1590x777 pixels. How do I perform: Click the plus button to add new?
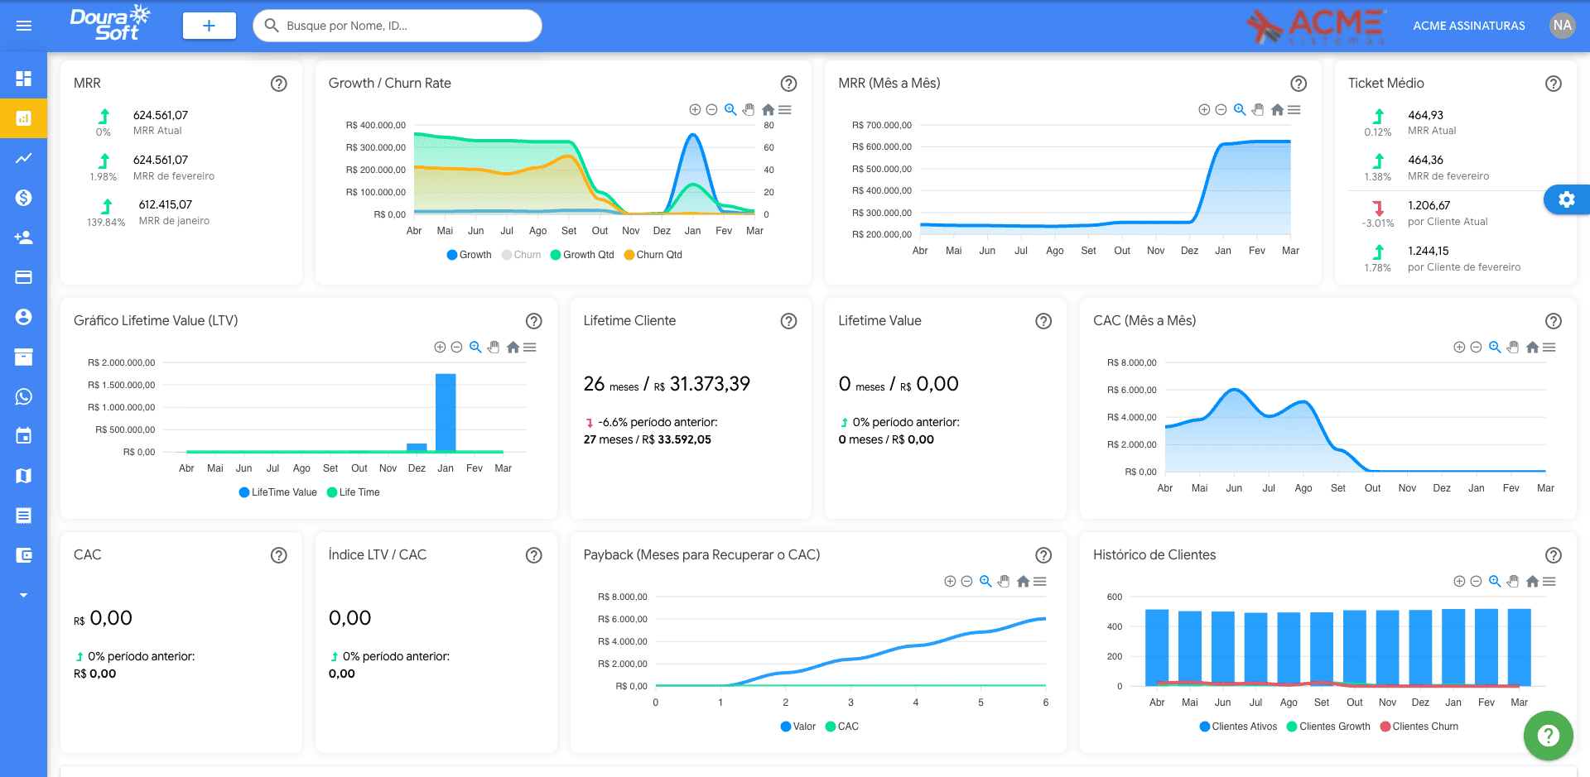209,26
